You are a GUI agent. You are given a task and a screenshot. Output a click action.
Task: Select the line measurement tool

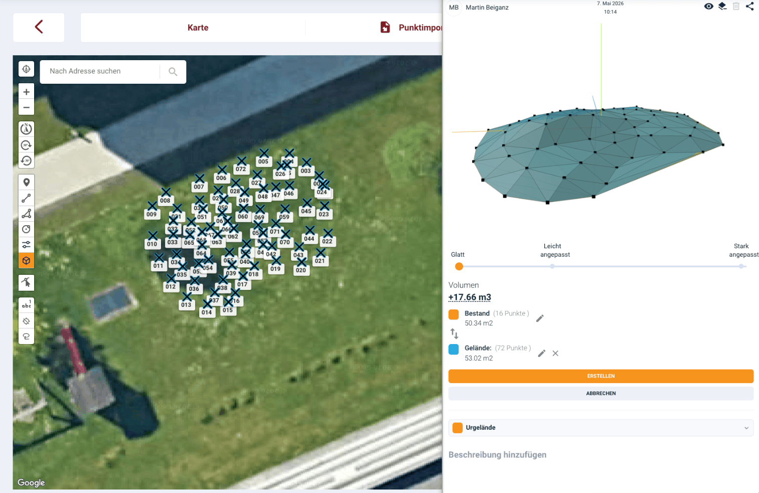pyautogui.click(x=26, y=198)
